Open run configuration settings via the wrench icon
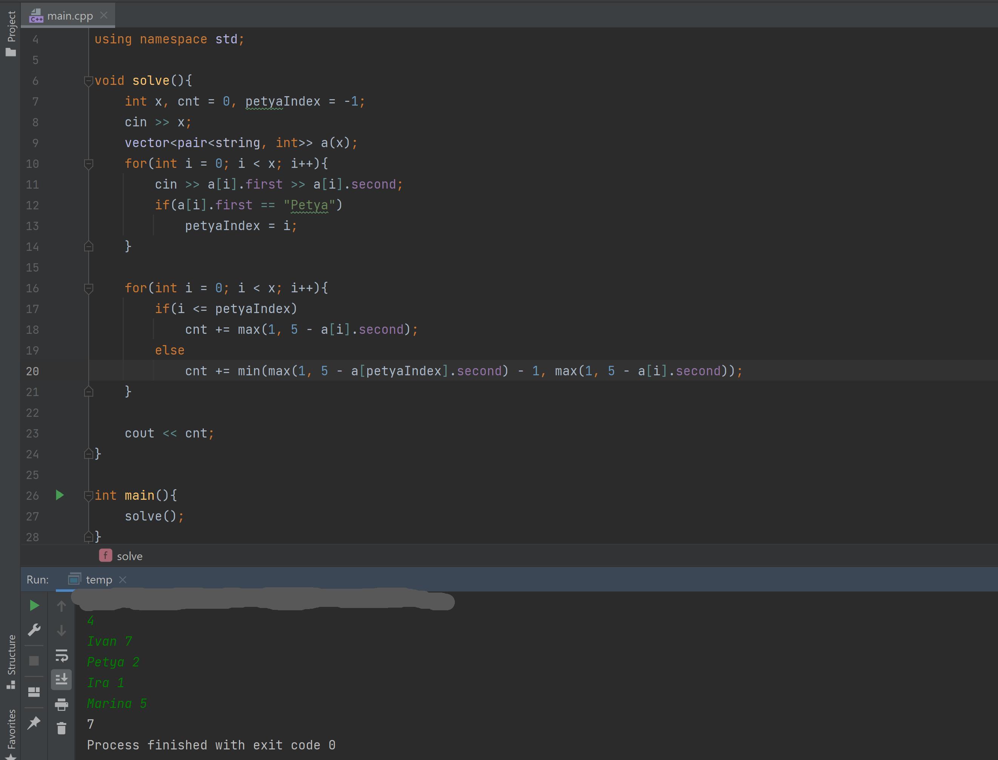This screenshot has width=998, height=760. [x=34, y=630]
